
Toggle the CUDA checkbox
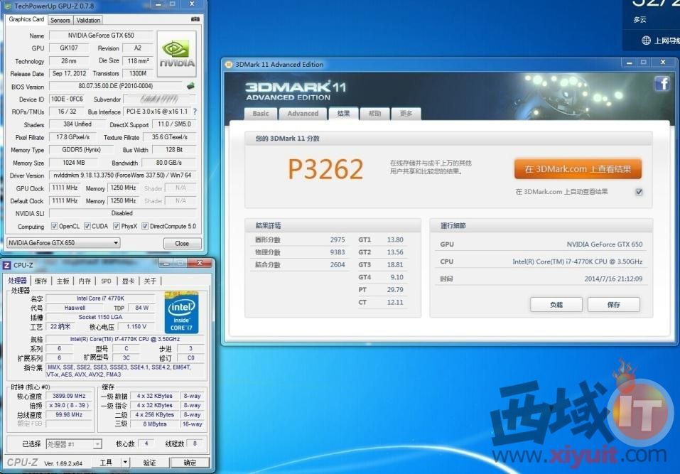[x=87, y=226]
